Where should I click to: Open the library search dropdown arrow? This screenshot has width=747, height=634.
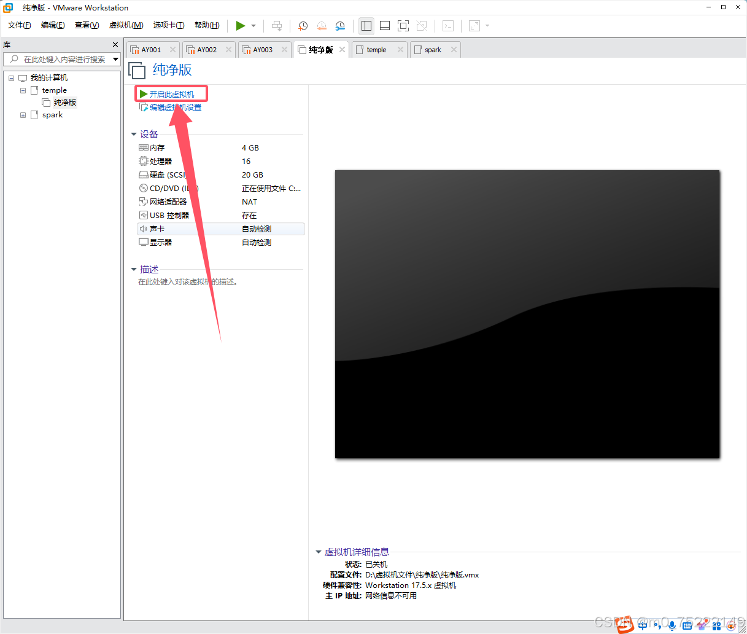coord(115,59)
